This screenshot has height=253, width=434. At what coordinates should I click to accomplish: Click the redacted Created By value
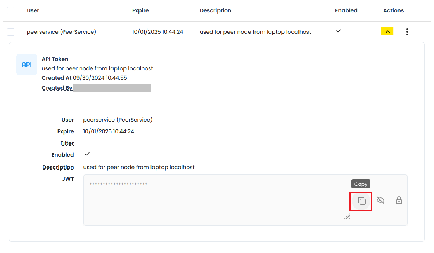pyautogui.click(x=112, y=88)
